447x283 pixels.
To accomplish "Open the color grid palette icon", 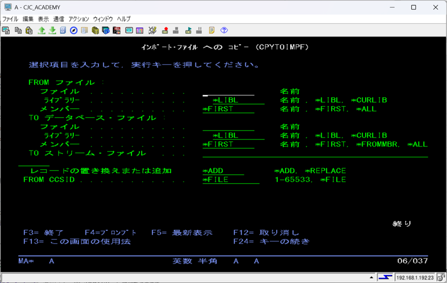I will [140, 30].
